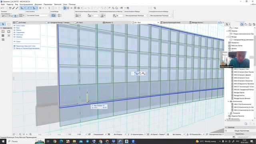Choose the curtain wall Junction tool icon
Viewport: 256px width, 144px height.
[x=9, y=36]
